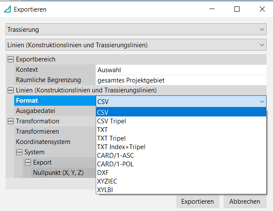The image size is (273, 211).
Task: Select DXF as output format
Action: pyautogui.click(x=103, y=173)
